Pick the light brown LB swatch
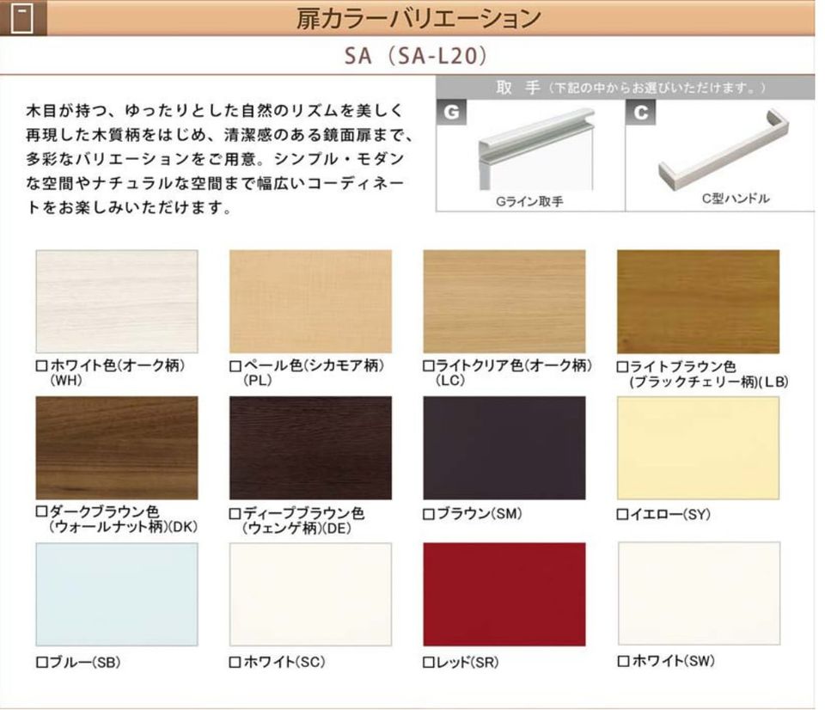 pos(698,302)
